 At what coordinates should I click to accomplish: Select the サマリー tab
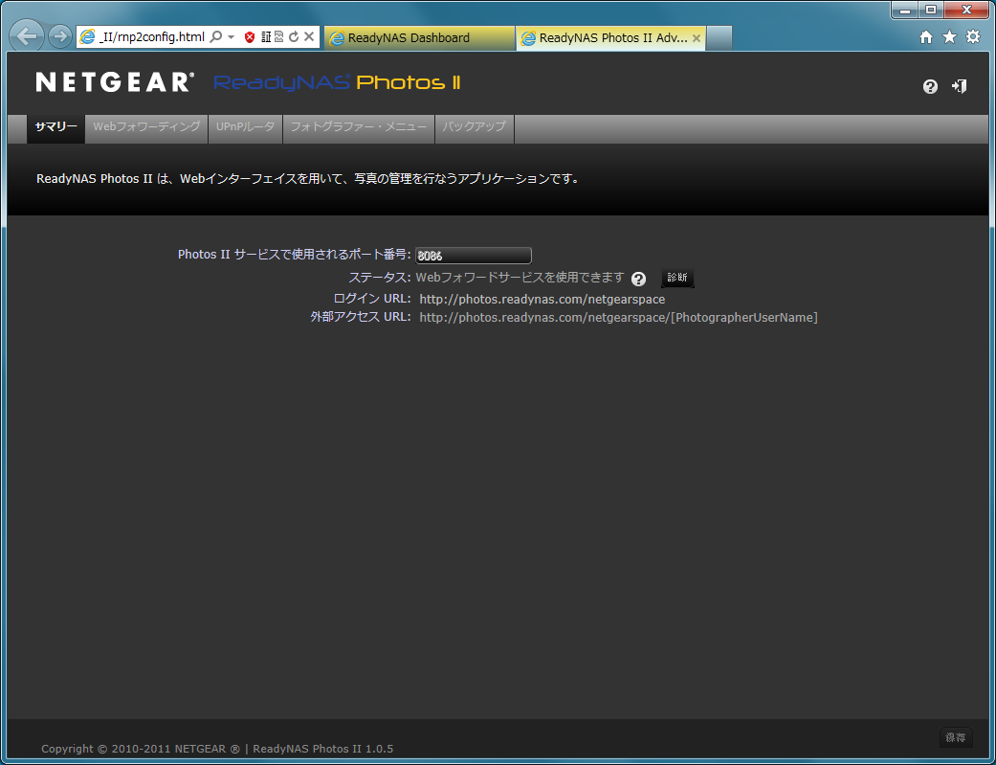(x=55, y=127)
